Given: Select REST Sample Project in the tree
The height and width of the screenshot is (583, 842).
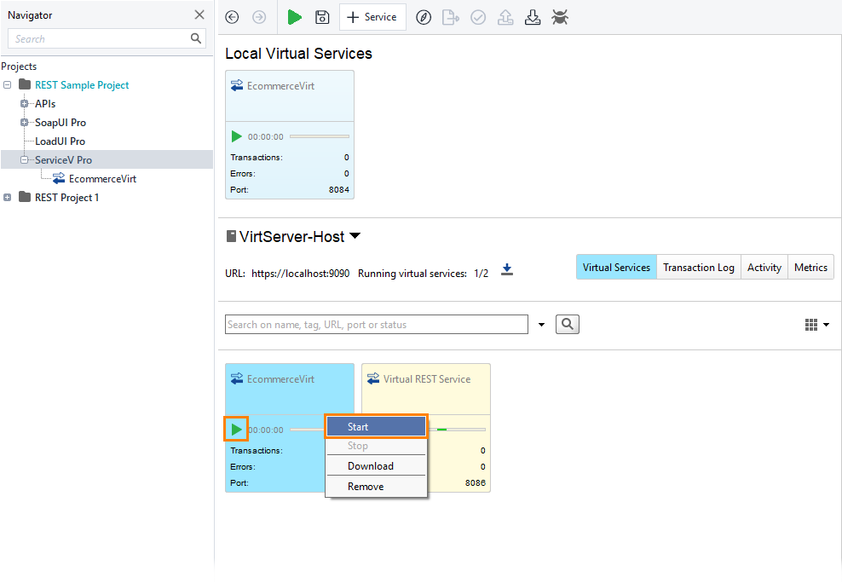Looking at the screenshot, I should click(82, 85).
